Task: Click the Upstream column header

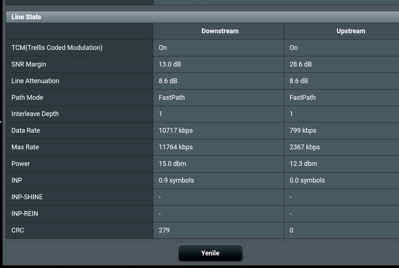Action: tap(351, 31)
